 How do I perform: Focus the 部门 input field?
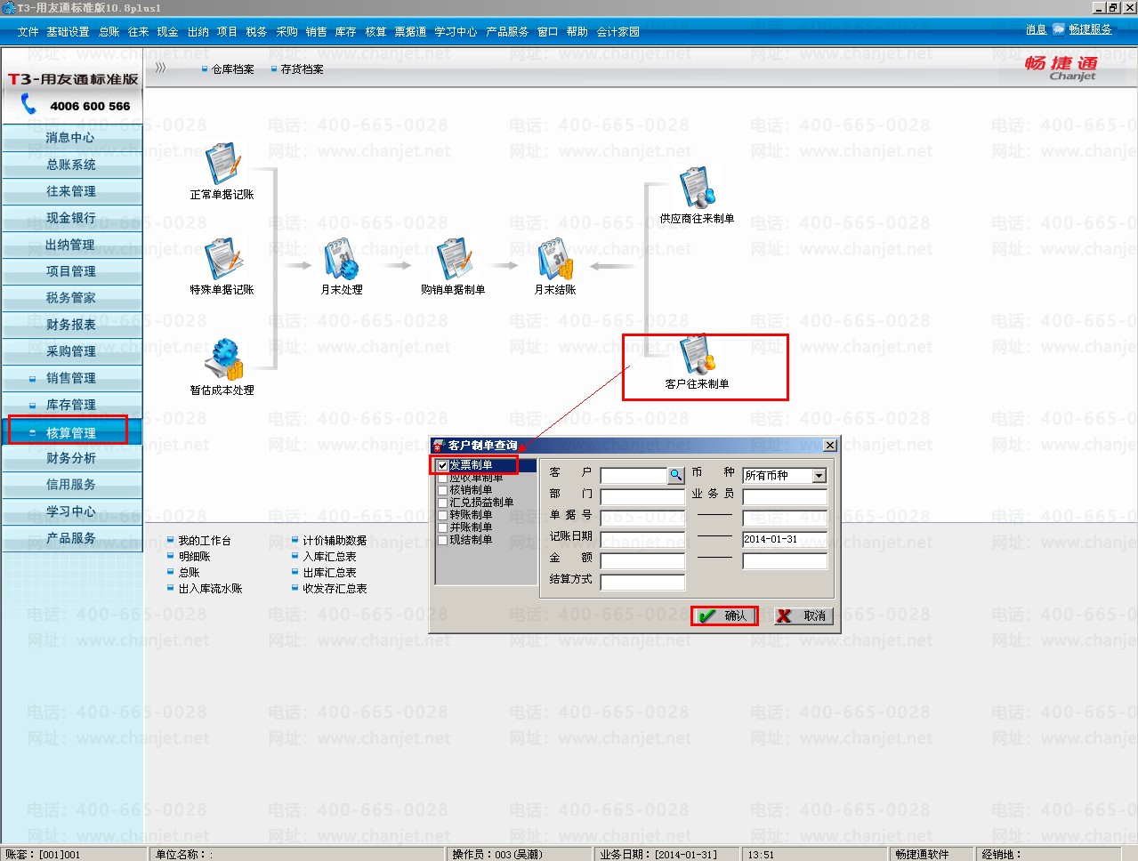tap(642, 497)
